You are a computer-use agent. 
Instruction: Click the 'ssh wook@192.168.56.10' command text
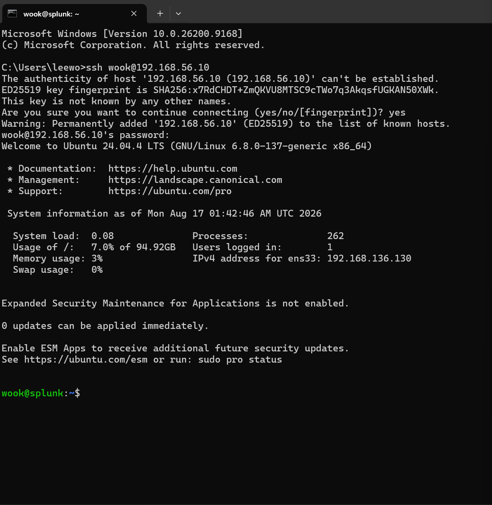click(x=148, y=67)
